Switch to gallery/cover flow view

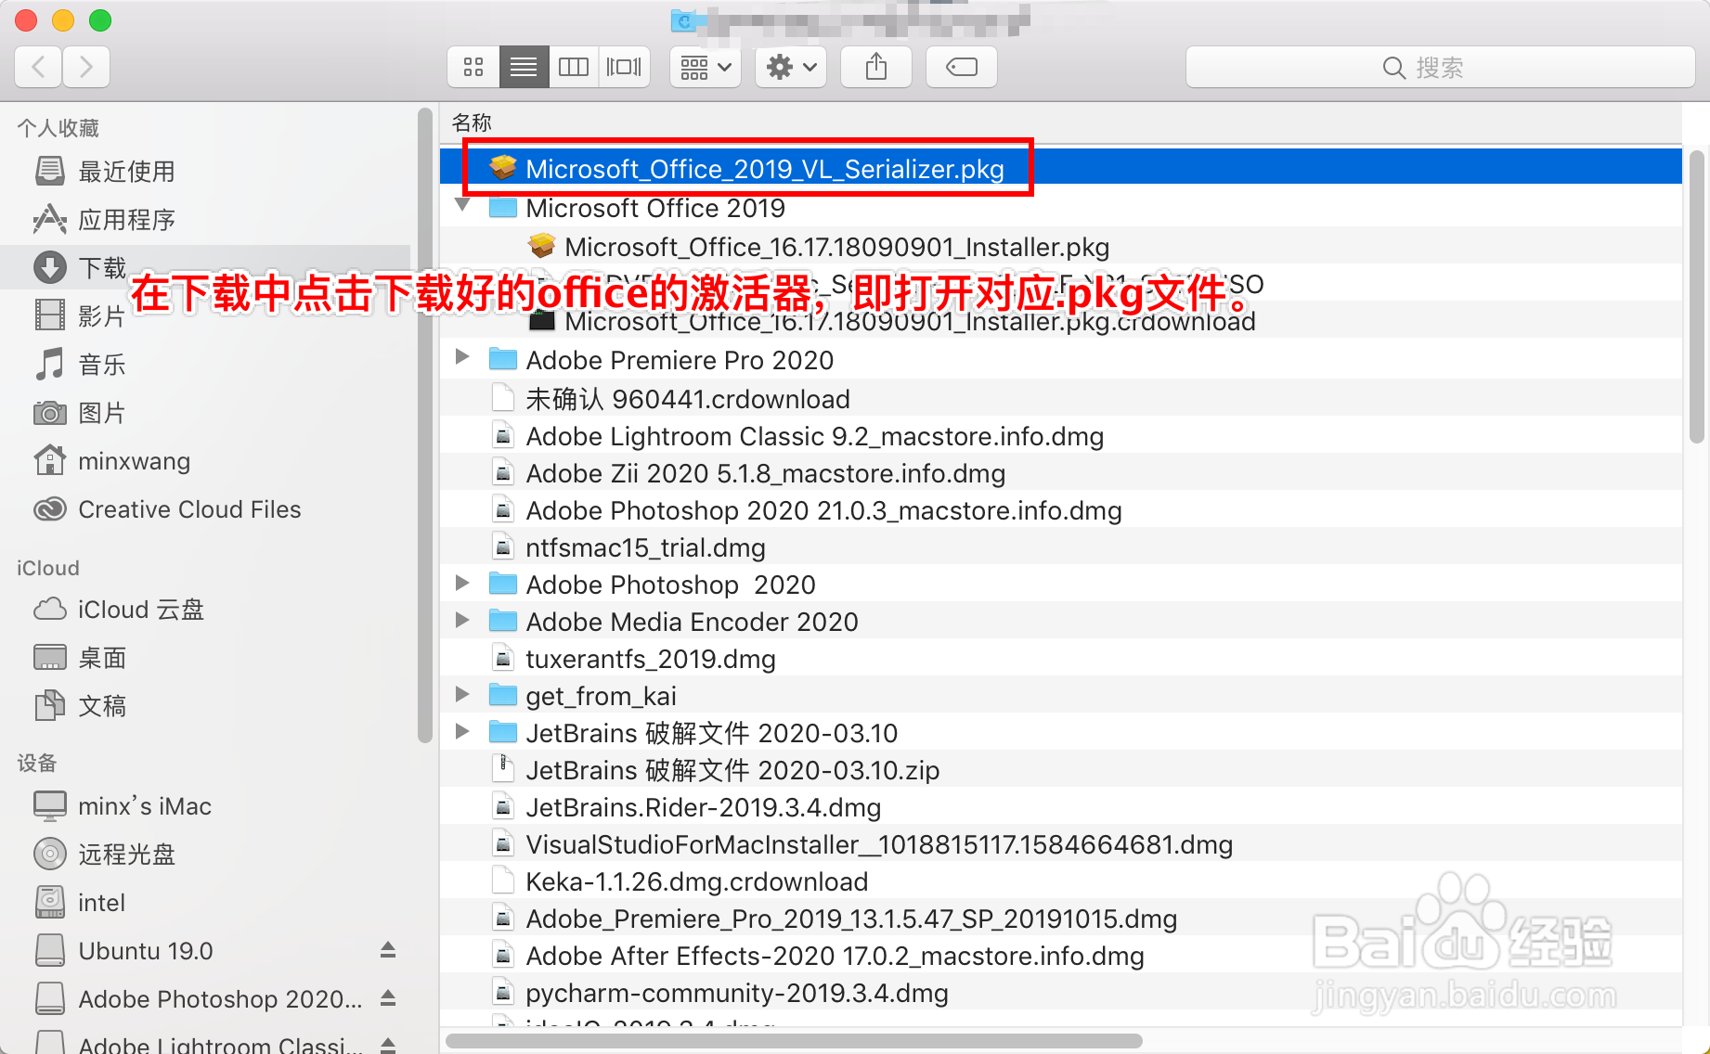[624, 67]
